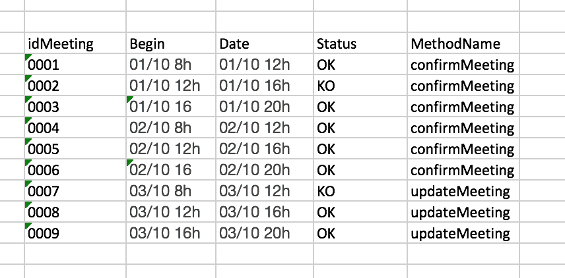Image resolution: width=565 pixels, height=278 pixels.
Task: Select the Begin cell "01/10 8h"
Action: click(160, 65)
